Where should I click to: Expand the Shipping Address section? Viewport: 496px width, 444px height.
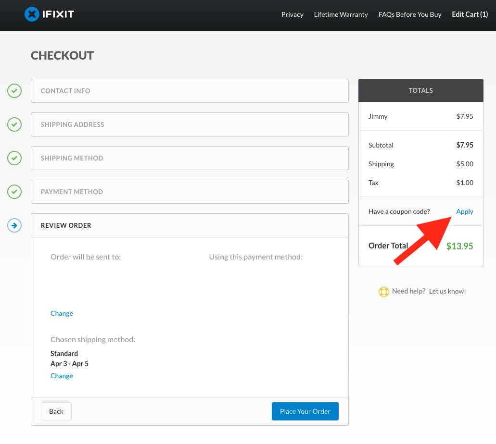coord(190,124)
